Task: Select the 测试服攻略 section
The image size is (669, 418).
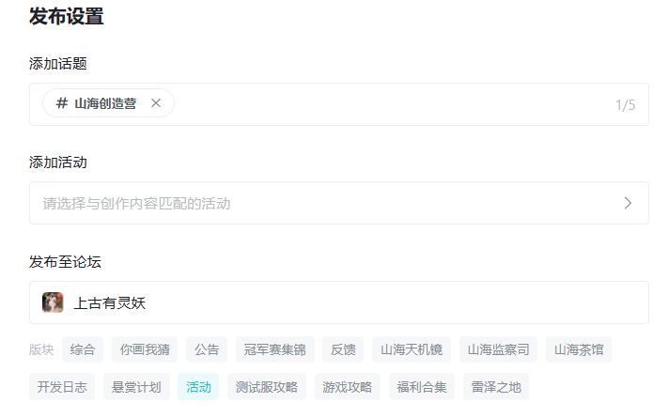Action: (x=267, y=386)
